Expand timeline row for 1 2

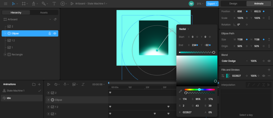[x=49, y=107]
